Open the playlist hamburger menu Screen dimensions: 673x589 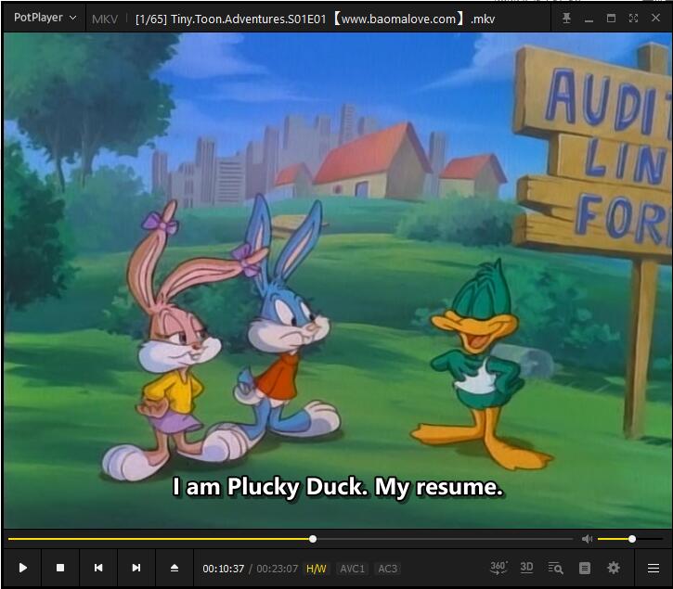point(654,568)
